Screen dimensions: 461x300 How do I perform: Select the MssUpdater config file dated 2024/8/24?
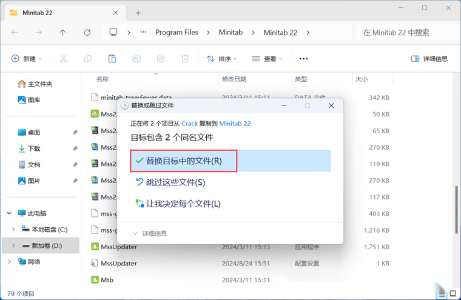pos(240,263)
